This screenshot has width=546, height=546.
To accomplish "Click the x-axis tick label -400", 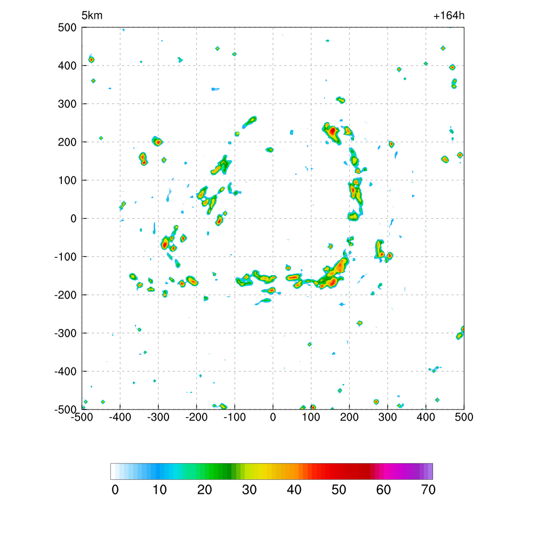I will [x=120, y=417].
